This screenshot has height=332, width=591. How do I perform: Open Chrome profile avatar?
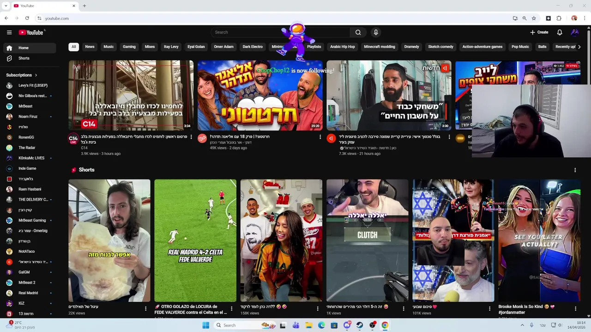click(574, 18)
